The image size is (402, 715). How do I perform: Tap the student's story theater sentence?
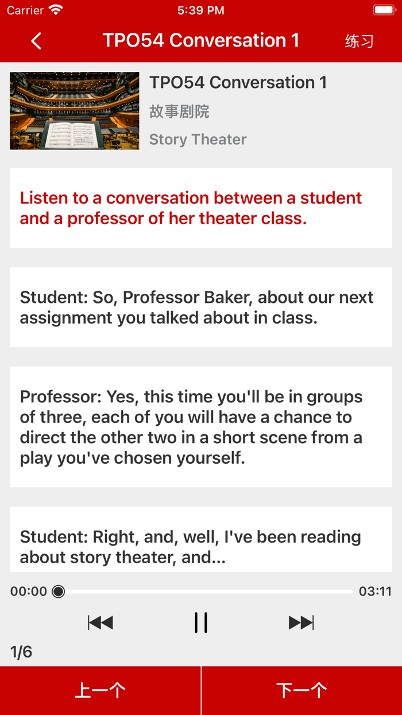tap(191, 547)
